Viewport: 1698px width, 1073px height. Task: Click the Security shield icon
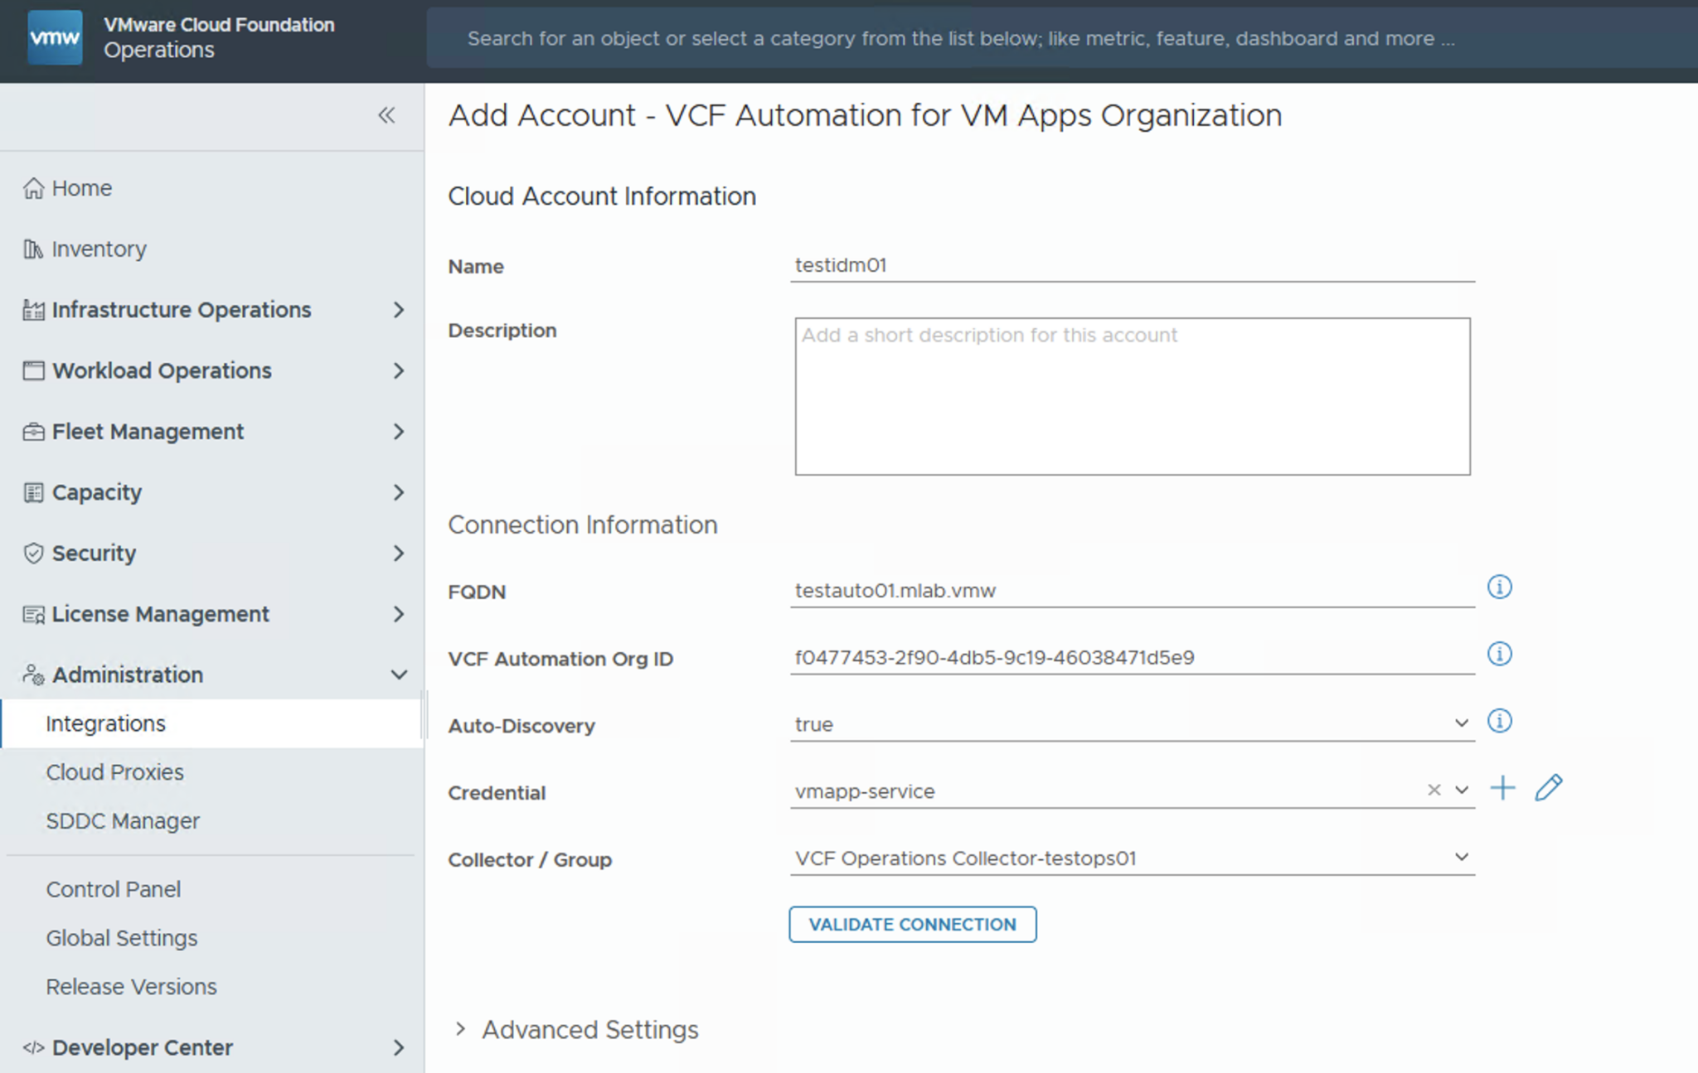pos(33,553)
